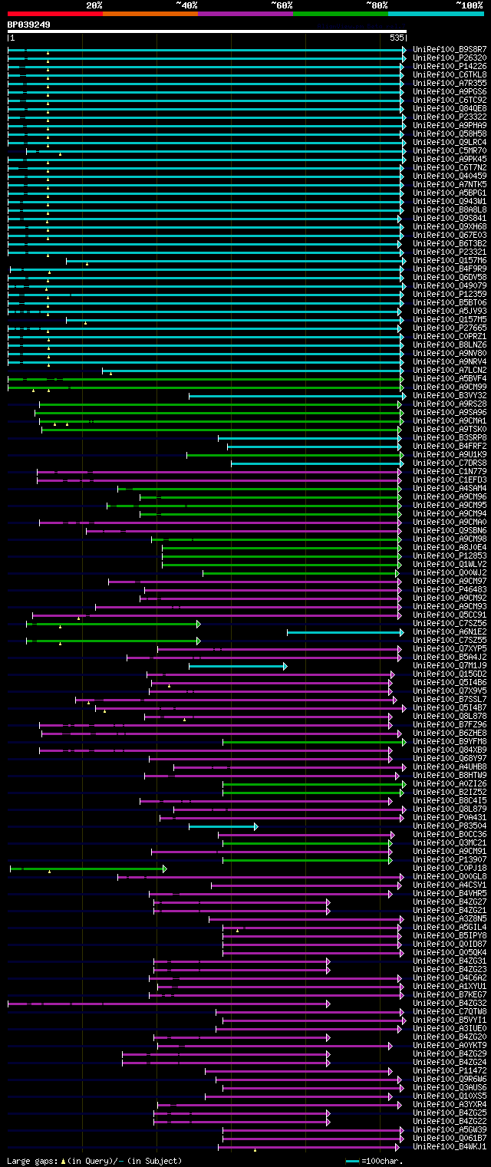Select the UniRef100_C0PJ18 label

pyautogui.click(x=450, y=868)
